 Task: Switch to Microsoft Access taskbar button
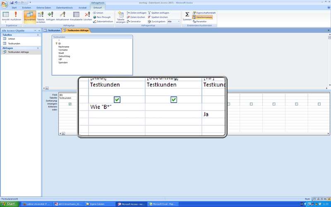click(x=131, y=204)
